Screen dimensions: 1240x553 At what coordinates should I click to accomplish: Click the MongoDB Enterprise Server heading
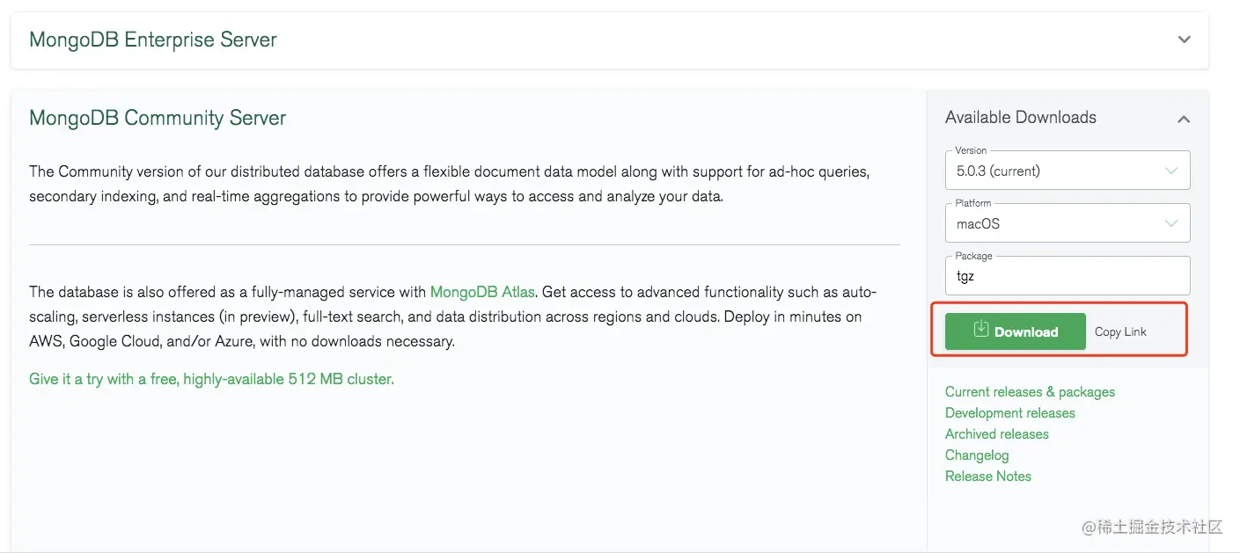[x=153, y=40]
